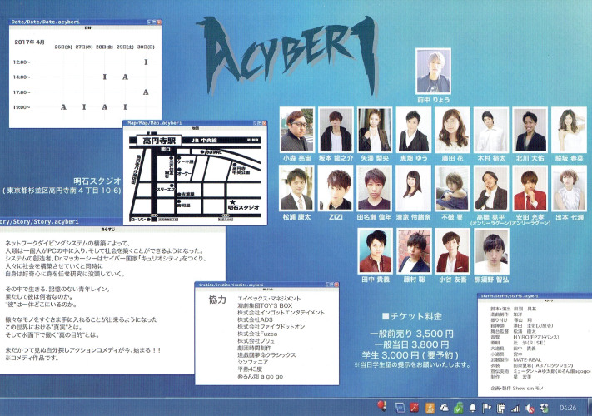Open the network signal bars icon

(515, 408)
